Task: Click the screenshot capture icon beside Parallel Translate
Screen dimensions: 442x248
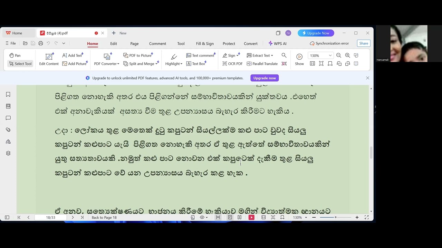Action: pyautogui.click(x=284, y=64)
